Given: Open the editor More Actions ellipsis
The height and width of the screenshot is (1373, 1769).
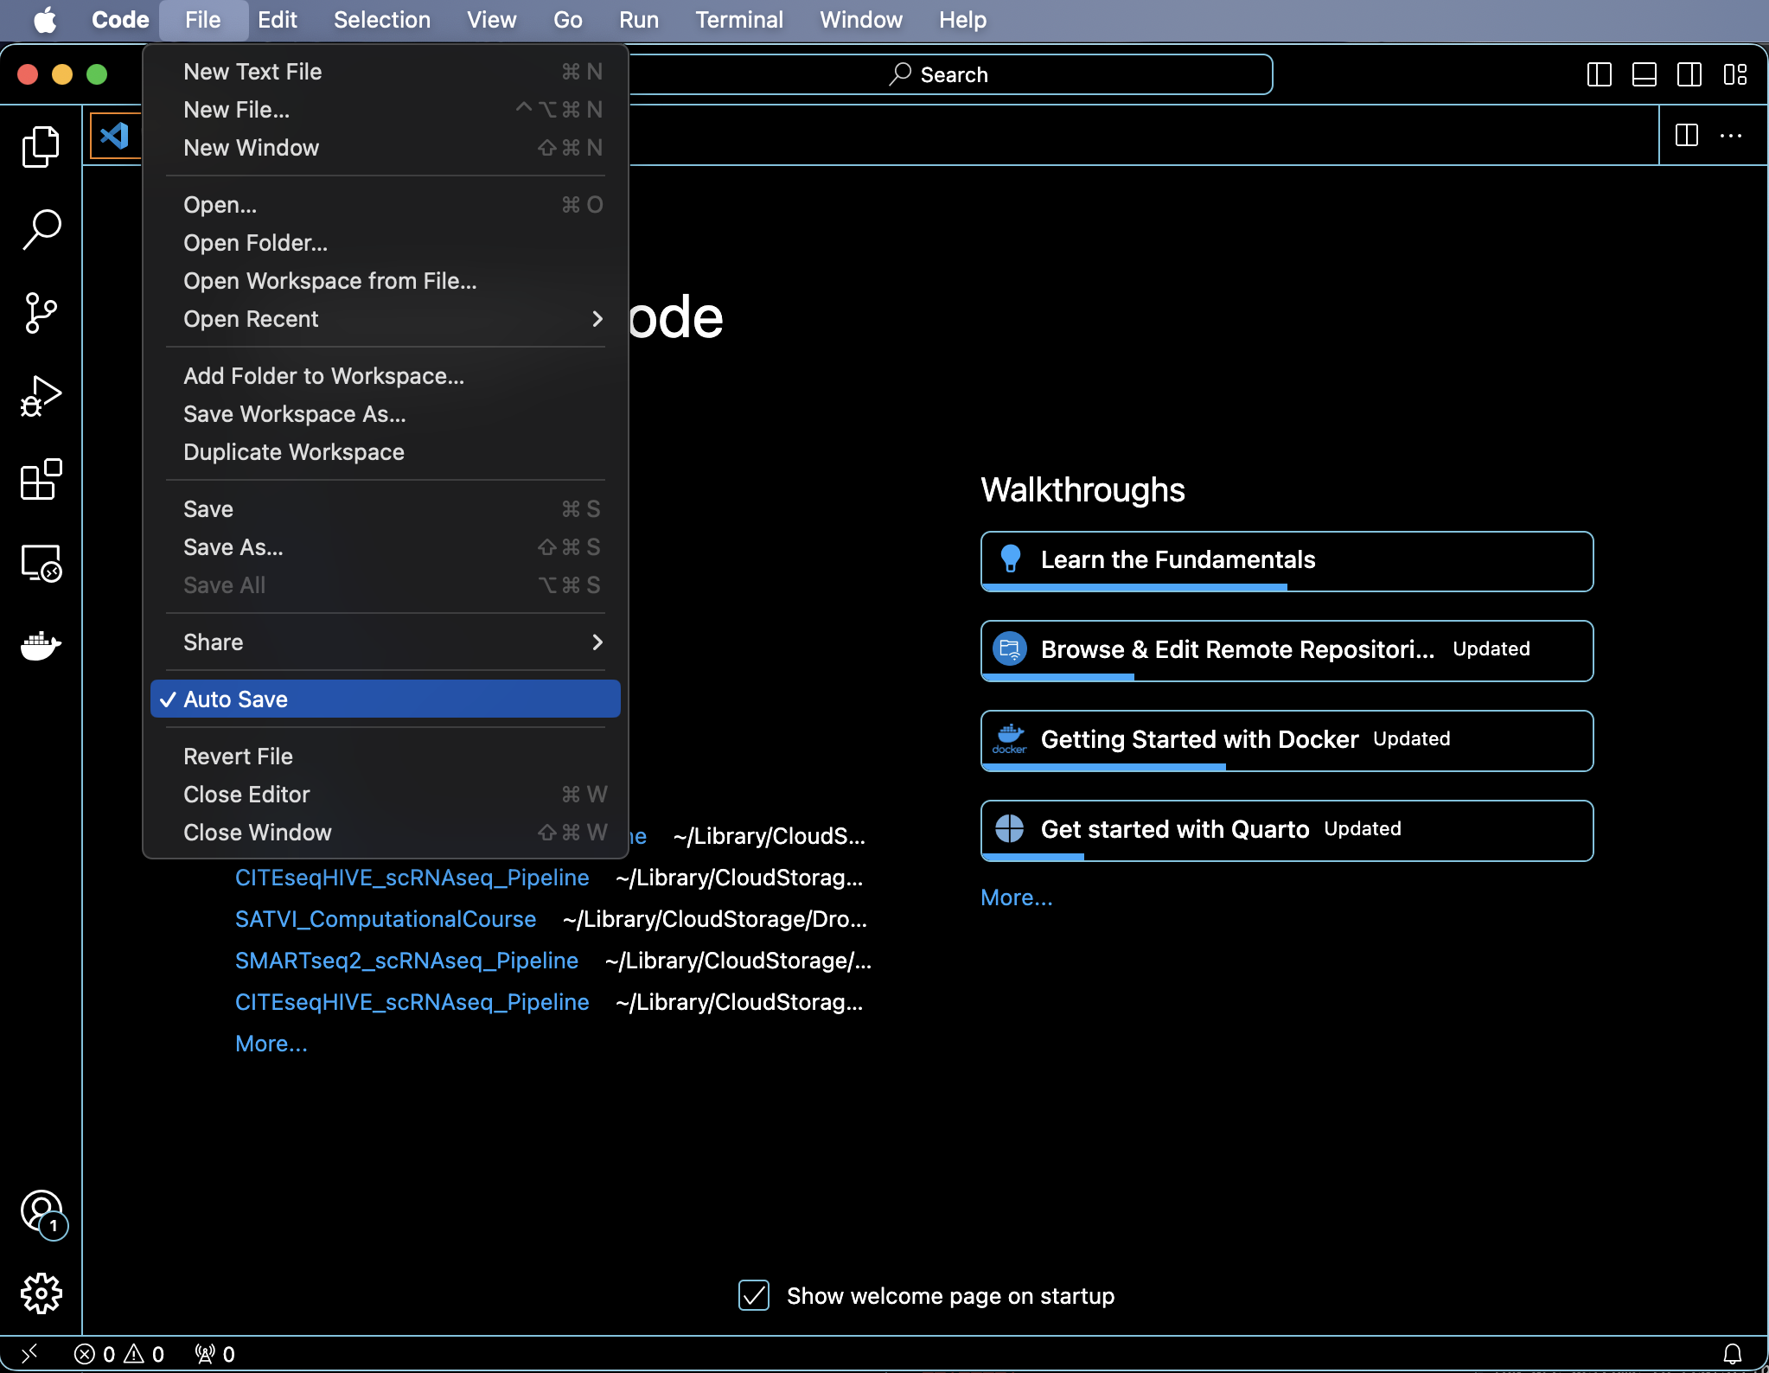Looking at the screenshot, I should click(x=1731, y=136).
